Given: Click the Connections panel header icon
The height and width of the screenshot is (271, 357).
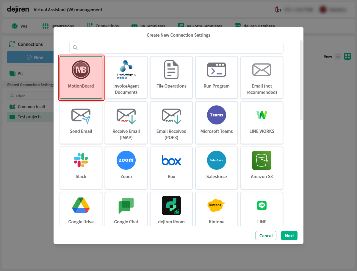Looking at the screenshot, I should tap(12, 44).
